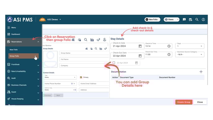Expand the Guest sidebar section
The height and width of the screenshot is (120, 213).
point(38,93)
